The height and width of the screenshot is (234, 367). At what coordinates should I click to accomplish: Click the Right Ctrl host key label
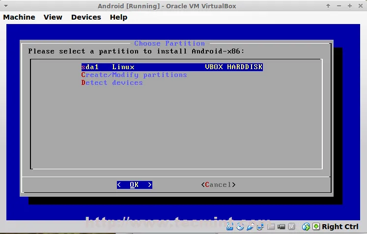pos(340,227)
